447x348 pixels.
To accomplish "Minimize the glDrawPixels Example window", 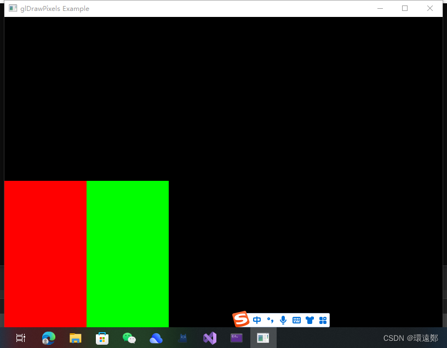I will pyautogui.click(x=380, y=8).
